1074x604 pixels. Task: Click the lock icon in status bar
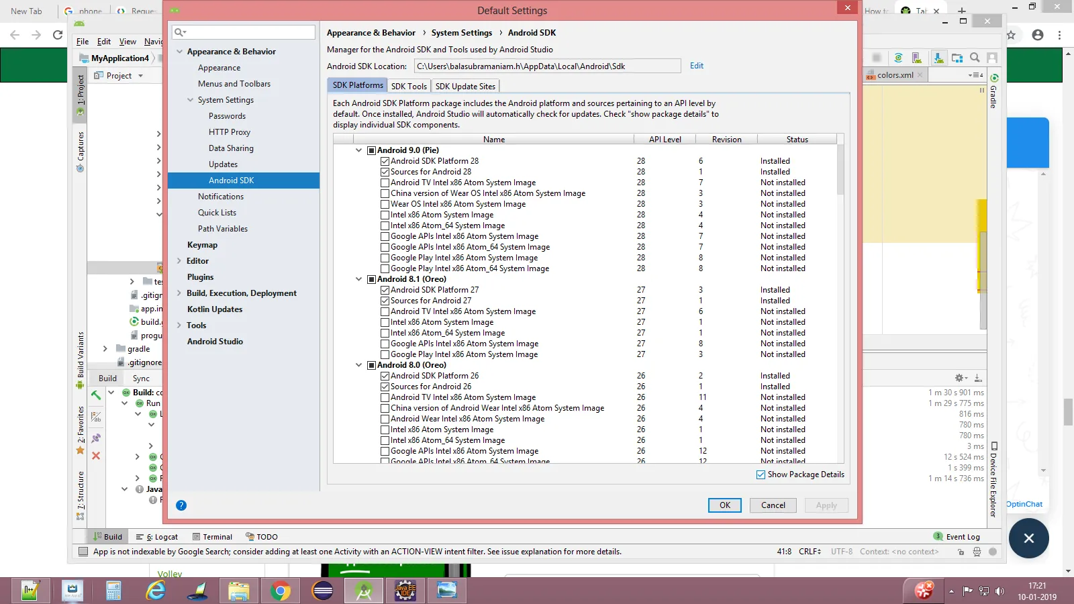[961, 552]
